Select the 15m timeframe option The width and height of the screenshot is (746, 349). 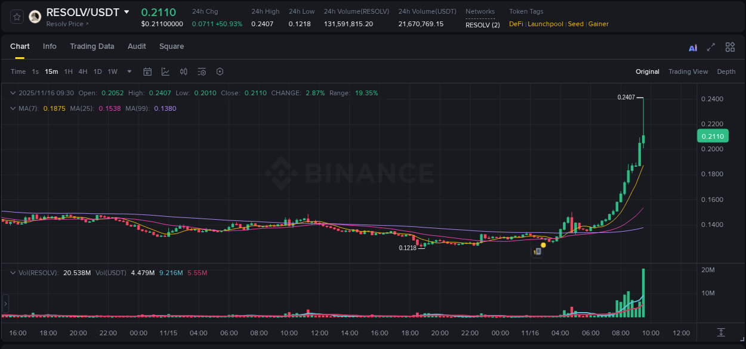[x=51, y=71]
